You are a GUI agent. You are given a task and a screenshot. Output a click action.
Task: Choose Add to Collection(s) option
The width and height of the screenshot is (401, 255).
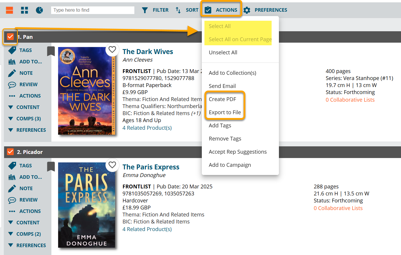coord(232,73)
